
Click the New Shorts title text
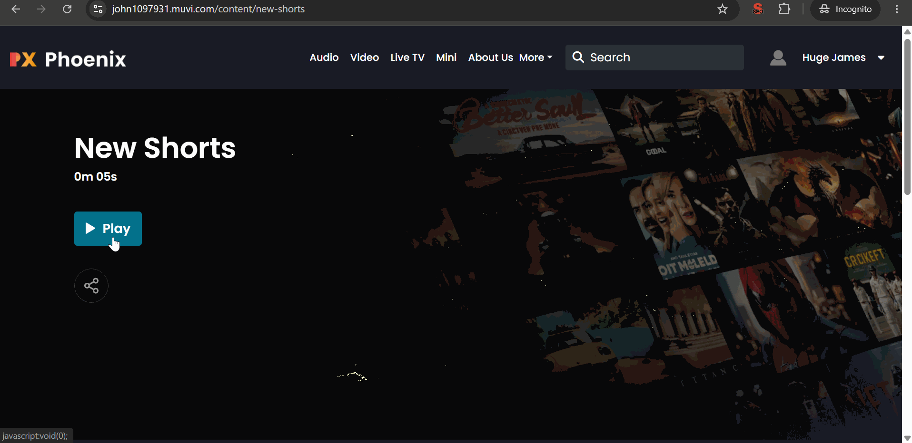pyautogui.click(x=155, y=148)
